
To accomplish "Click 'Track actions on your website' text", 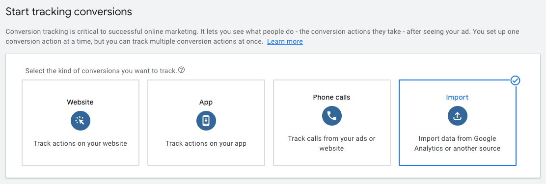I will point(81,143).
